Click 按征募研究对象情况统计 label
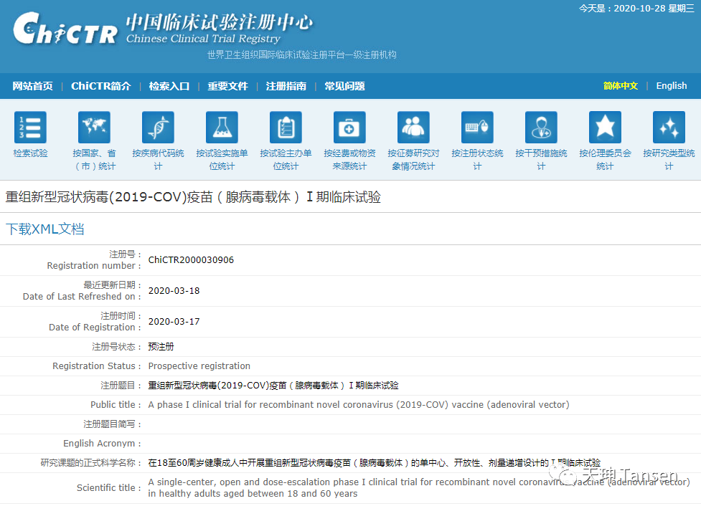This screenshot has width=701, height=506. click(x=413, y=160)
